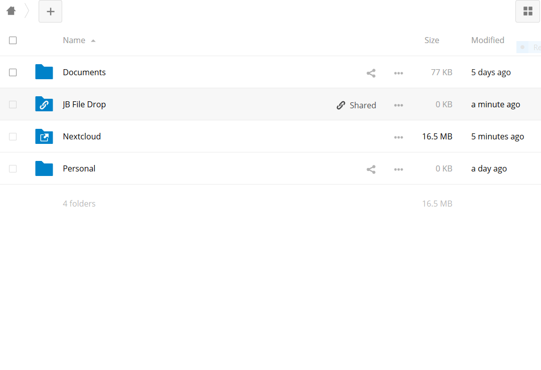Click the Documents folder icon
This screenshot has height=370, width=541.
44,72
